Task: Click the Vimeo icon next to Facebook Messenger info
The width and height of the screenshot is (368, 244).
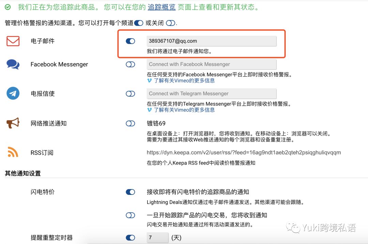Action: pyautogui.click(x=149, y=81)
